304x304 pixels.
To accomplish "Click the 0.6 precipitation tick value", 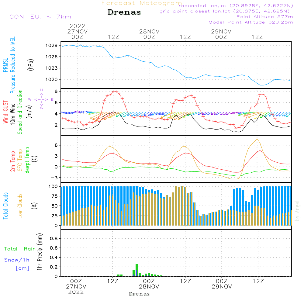I will click(54, 248).
